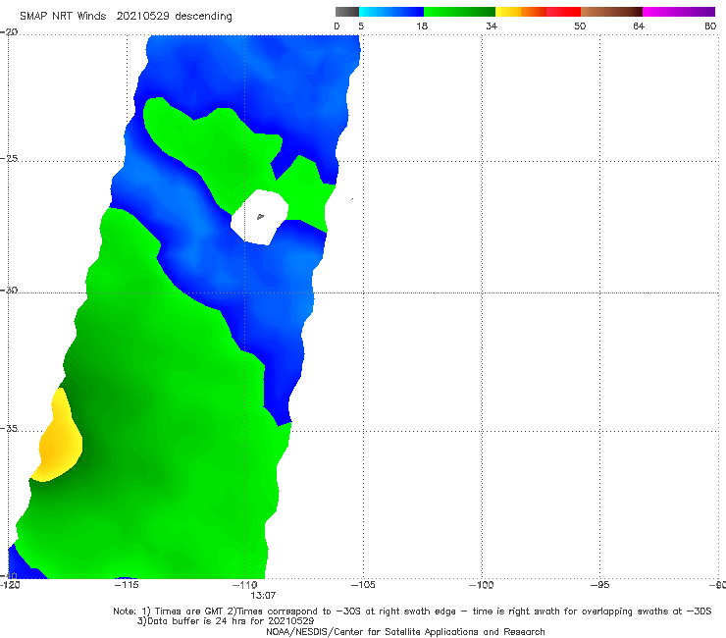Click the color bar tick label '64'

tap(639, 26)
